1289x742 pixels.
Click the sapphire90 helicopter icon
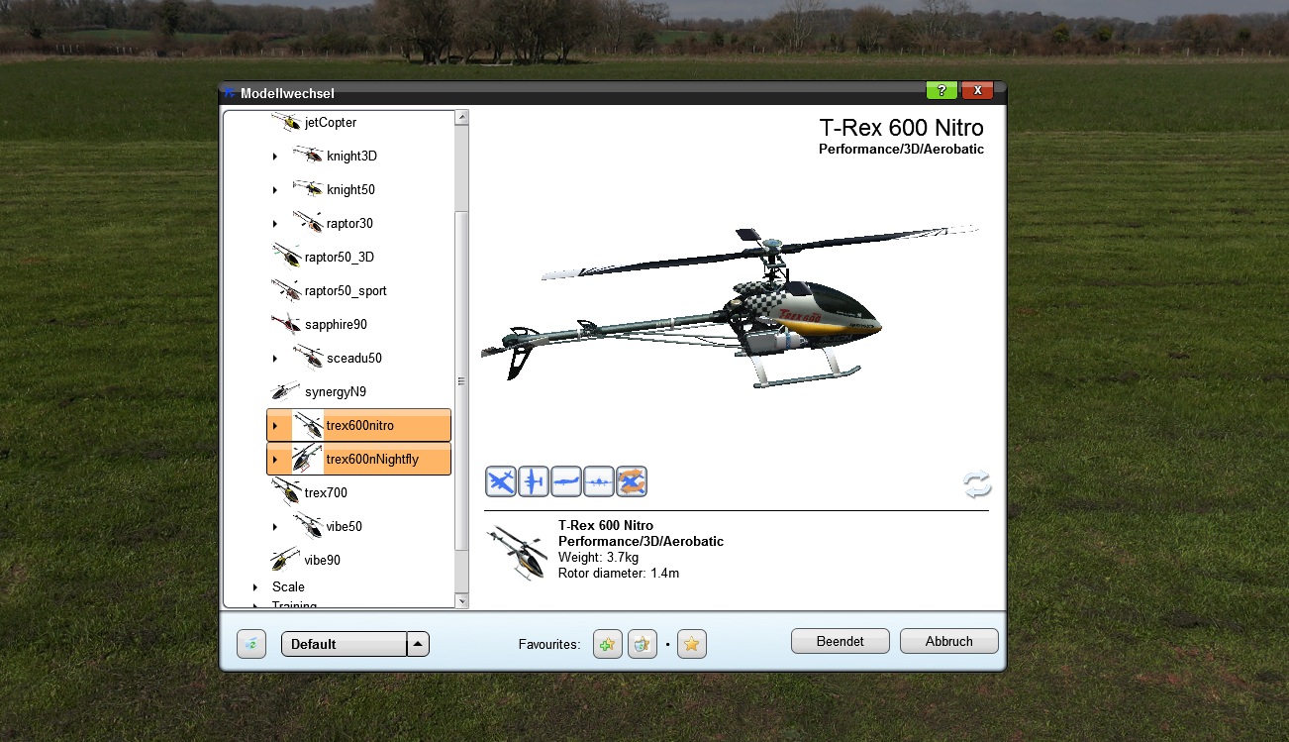pyautogui.click(x=287, y=324)
